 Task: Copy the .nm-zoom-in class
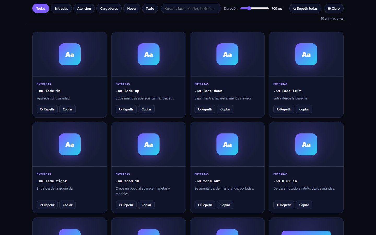click(146, 205)
